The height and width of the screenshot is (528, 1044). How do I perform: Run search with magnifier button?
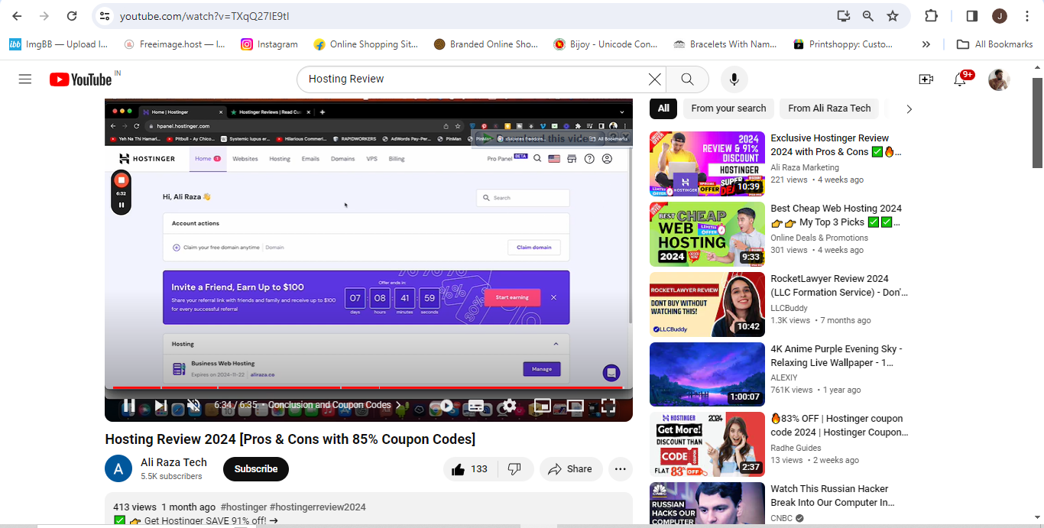(x=687, y=79)
